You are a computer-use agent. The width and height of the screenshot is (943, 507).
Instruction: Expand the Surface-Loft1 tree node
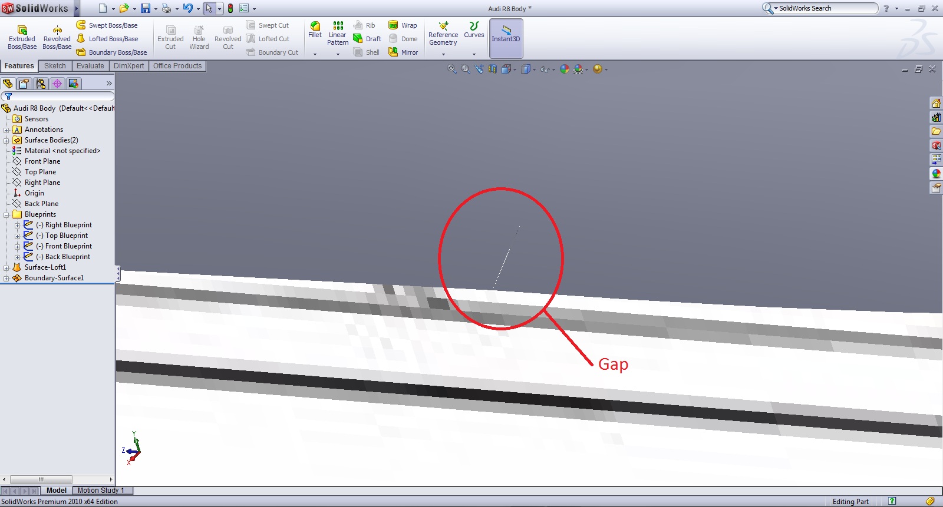pyautogui.click(x=6, y=268)
